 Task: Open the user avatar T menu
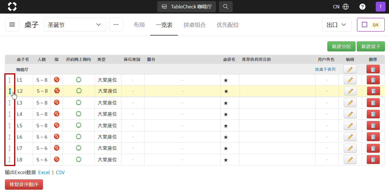click(x=380, y=7)
